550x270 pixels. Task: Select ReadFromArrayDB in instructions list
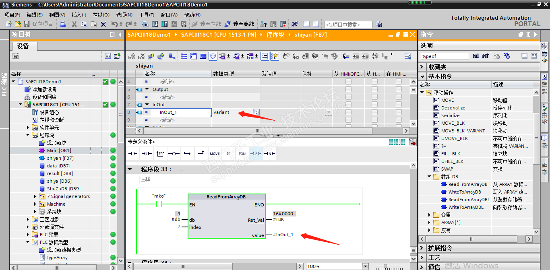467,184
